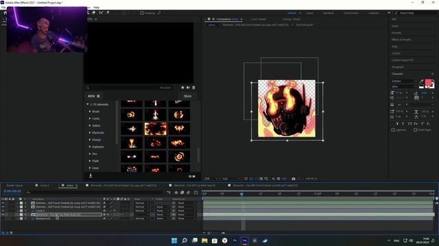439x246 pixels.
Task: Enable the Ligatures checkbox
Action: pos(393,130)
